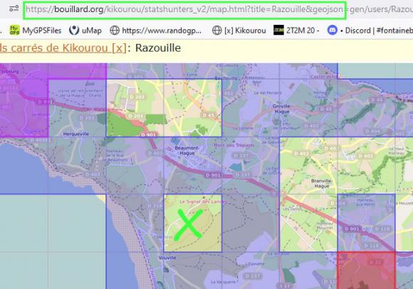Follow the 'carrés de Kikourou [x]' link
The image size is (413, 289).
(63, 48)
